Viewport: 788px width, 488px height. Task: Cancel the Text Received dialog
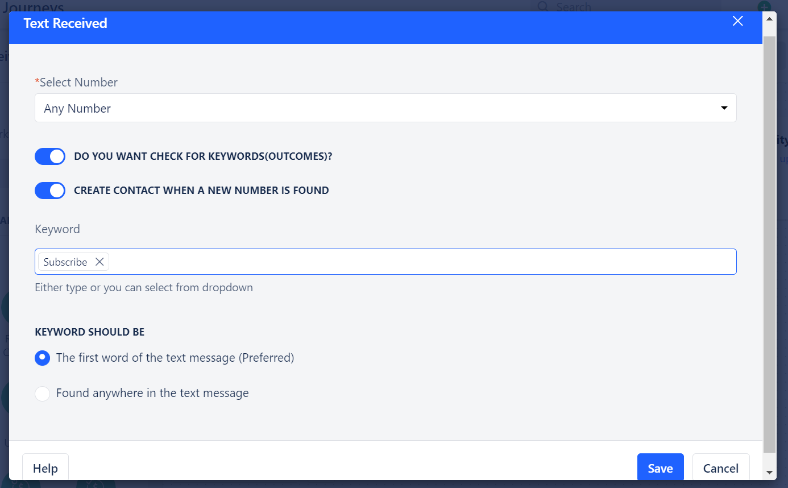click(720, 468)
